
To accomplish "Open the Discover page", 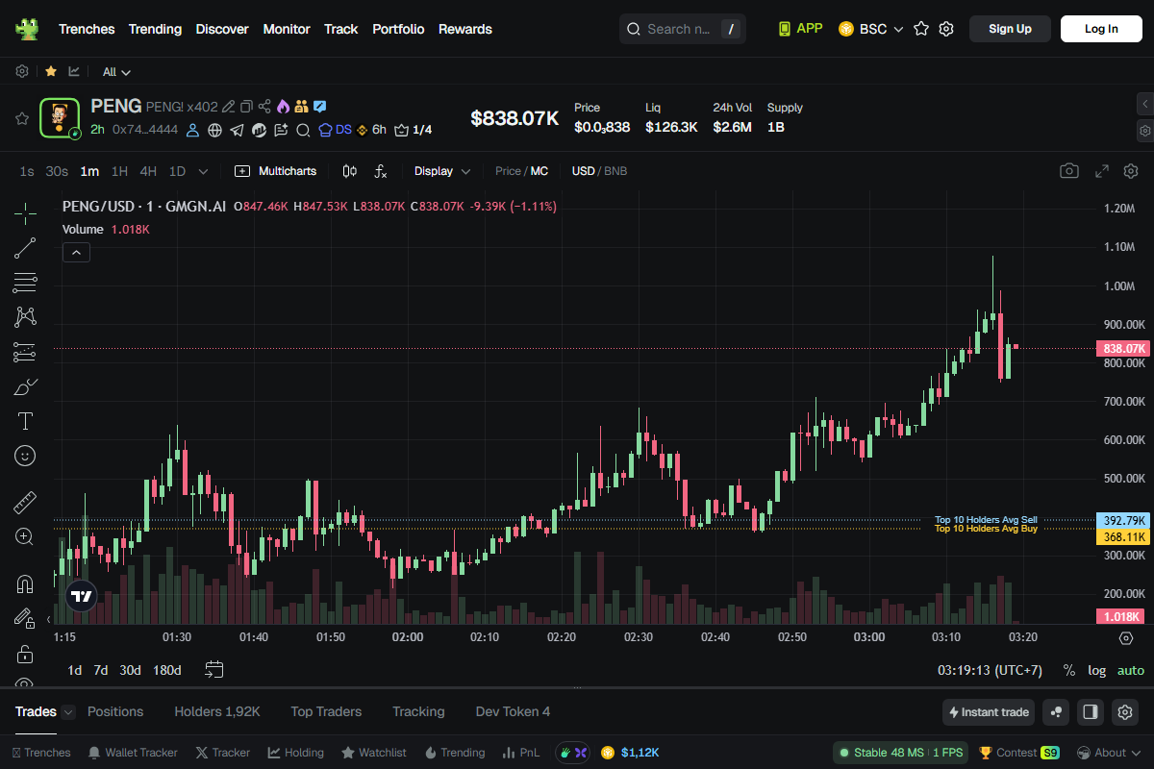I will point(222,29).
